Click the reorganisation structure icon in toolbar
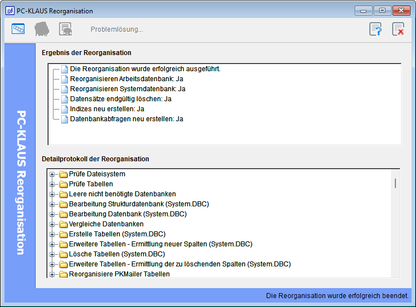 pyautogui.click(x=18, y=29)
